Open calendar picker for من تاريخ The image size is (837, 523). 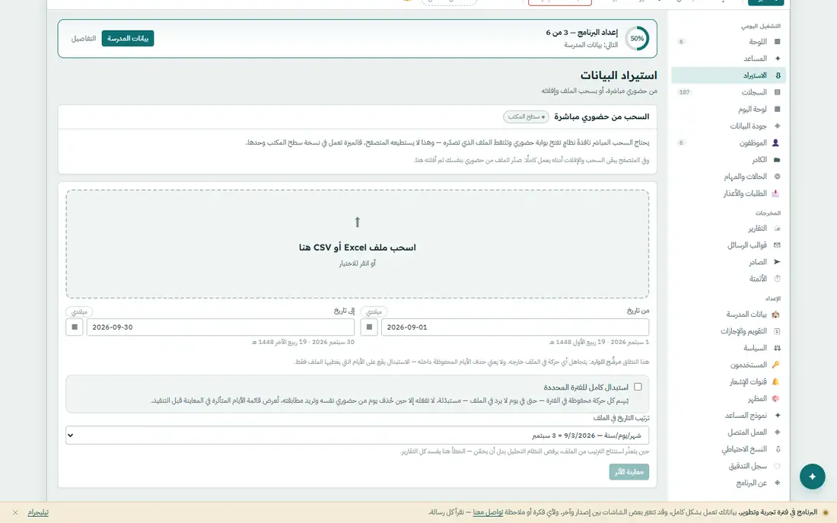click(x=369, y=327)
